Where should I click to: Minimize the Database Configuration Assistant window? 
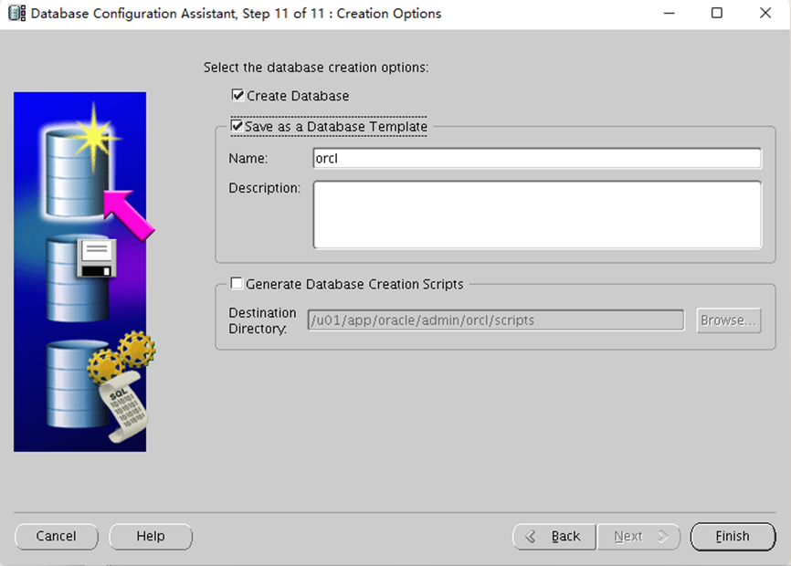tap(669, 13)
